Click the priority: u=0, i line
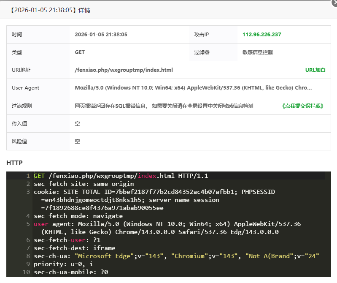The height and width of the screenshot is (283, 337). point(64,264)
